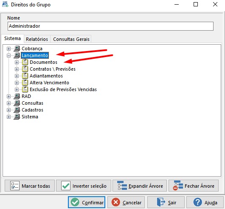Screen dimensions: 225x209
Task: Click the Adiantamentos notepad icon
Action: click(25, 76)
